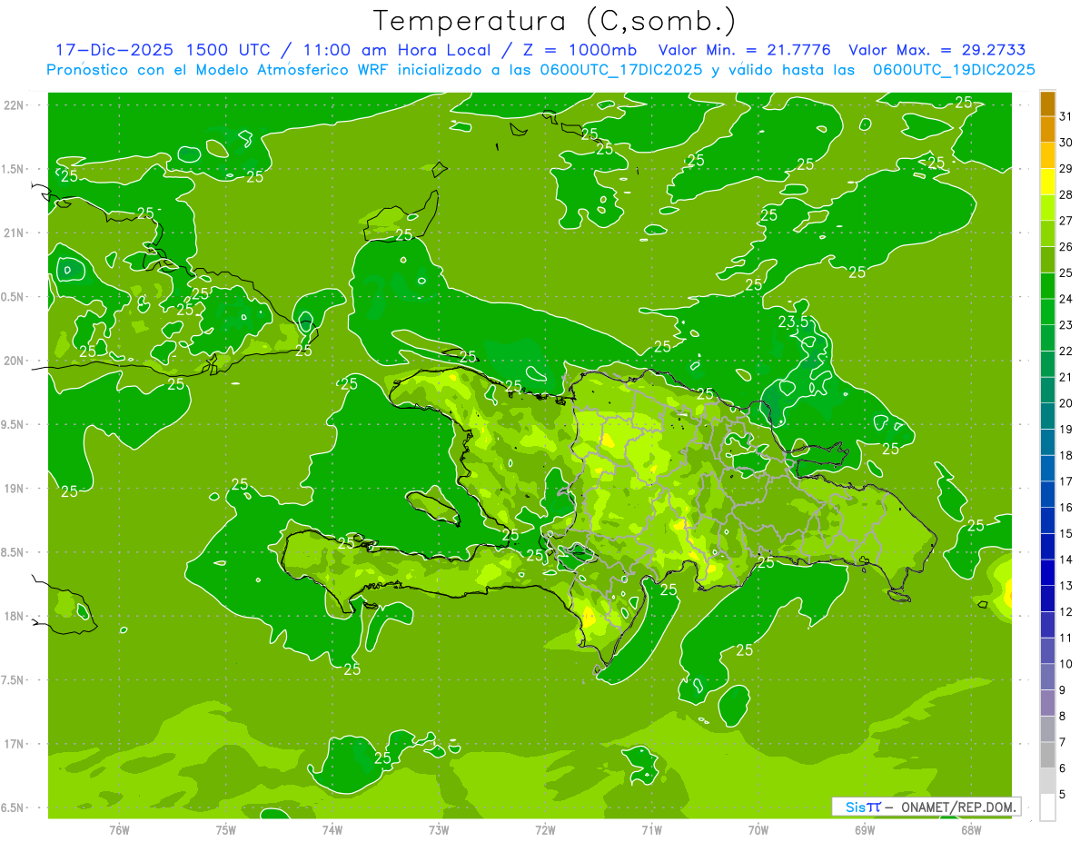
Task: Click the "69W" longitude axis label
Action: [x=865, y=830]
